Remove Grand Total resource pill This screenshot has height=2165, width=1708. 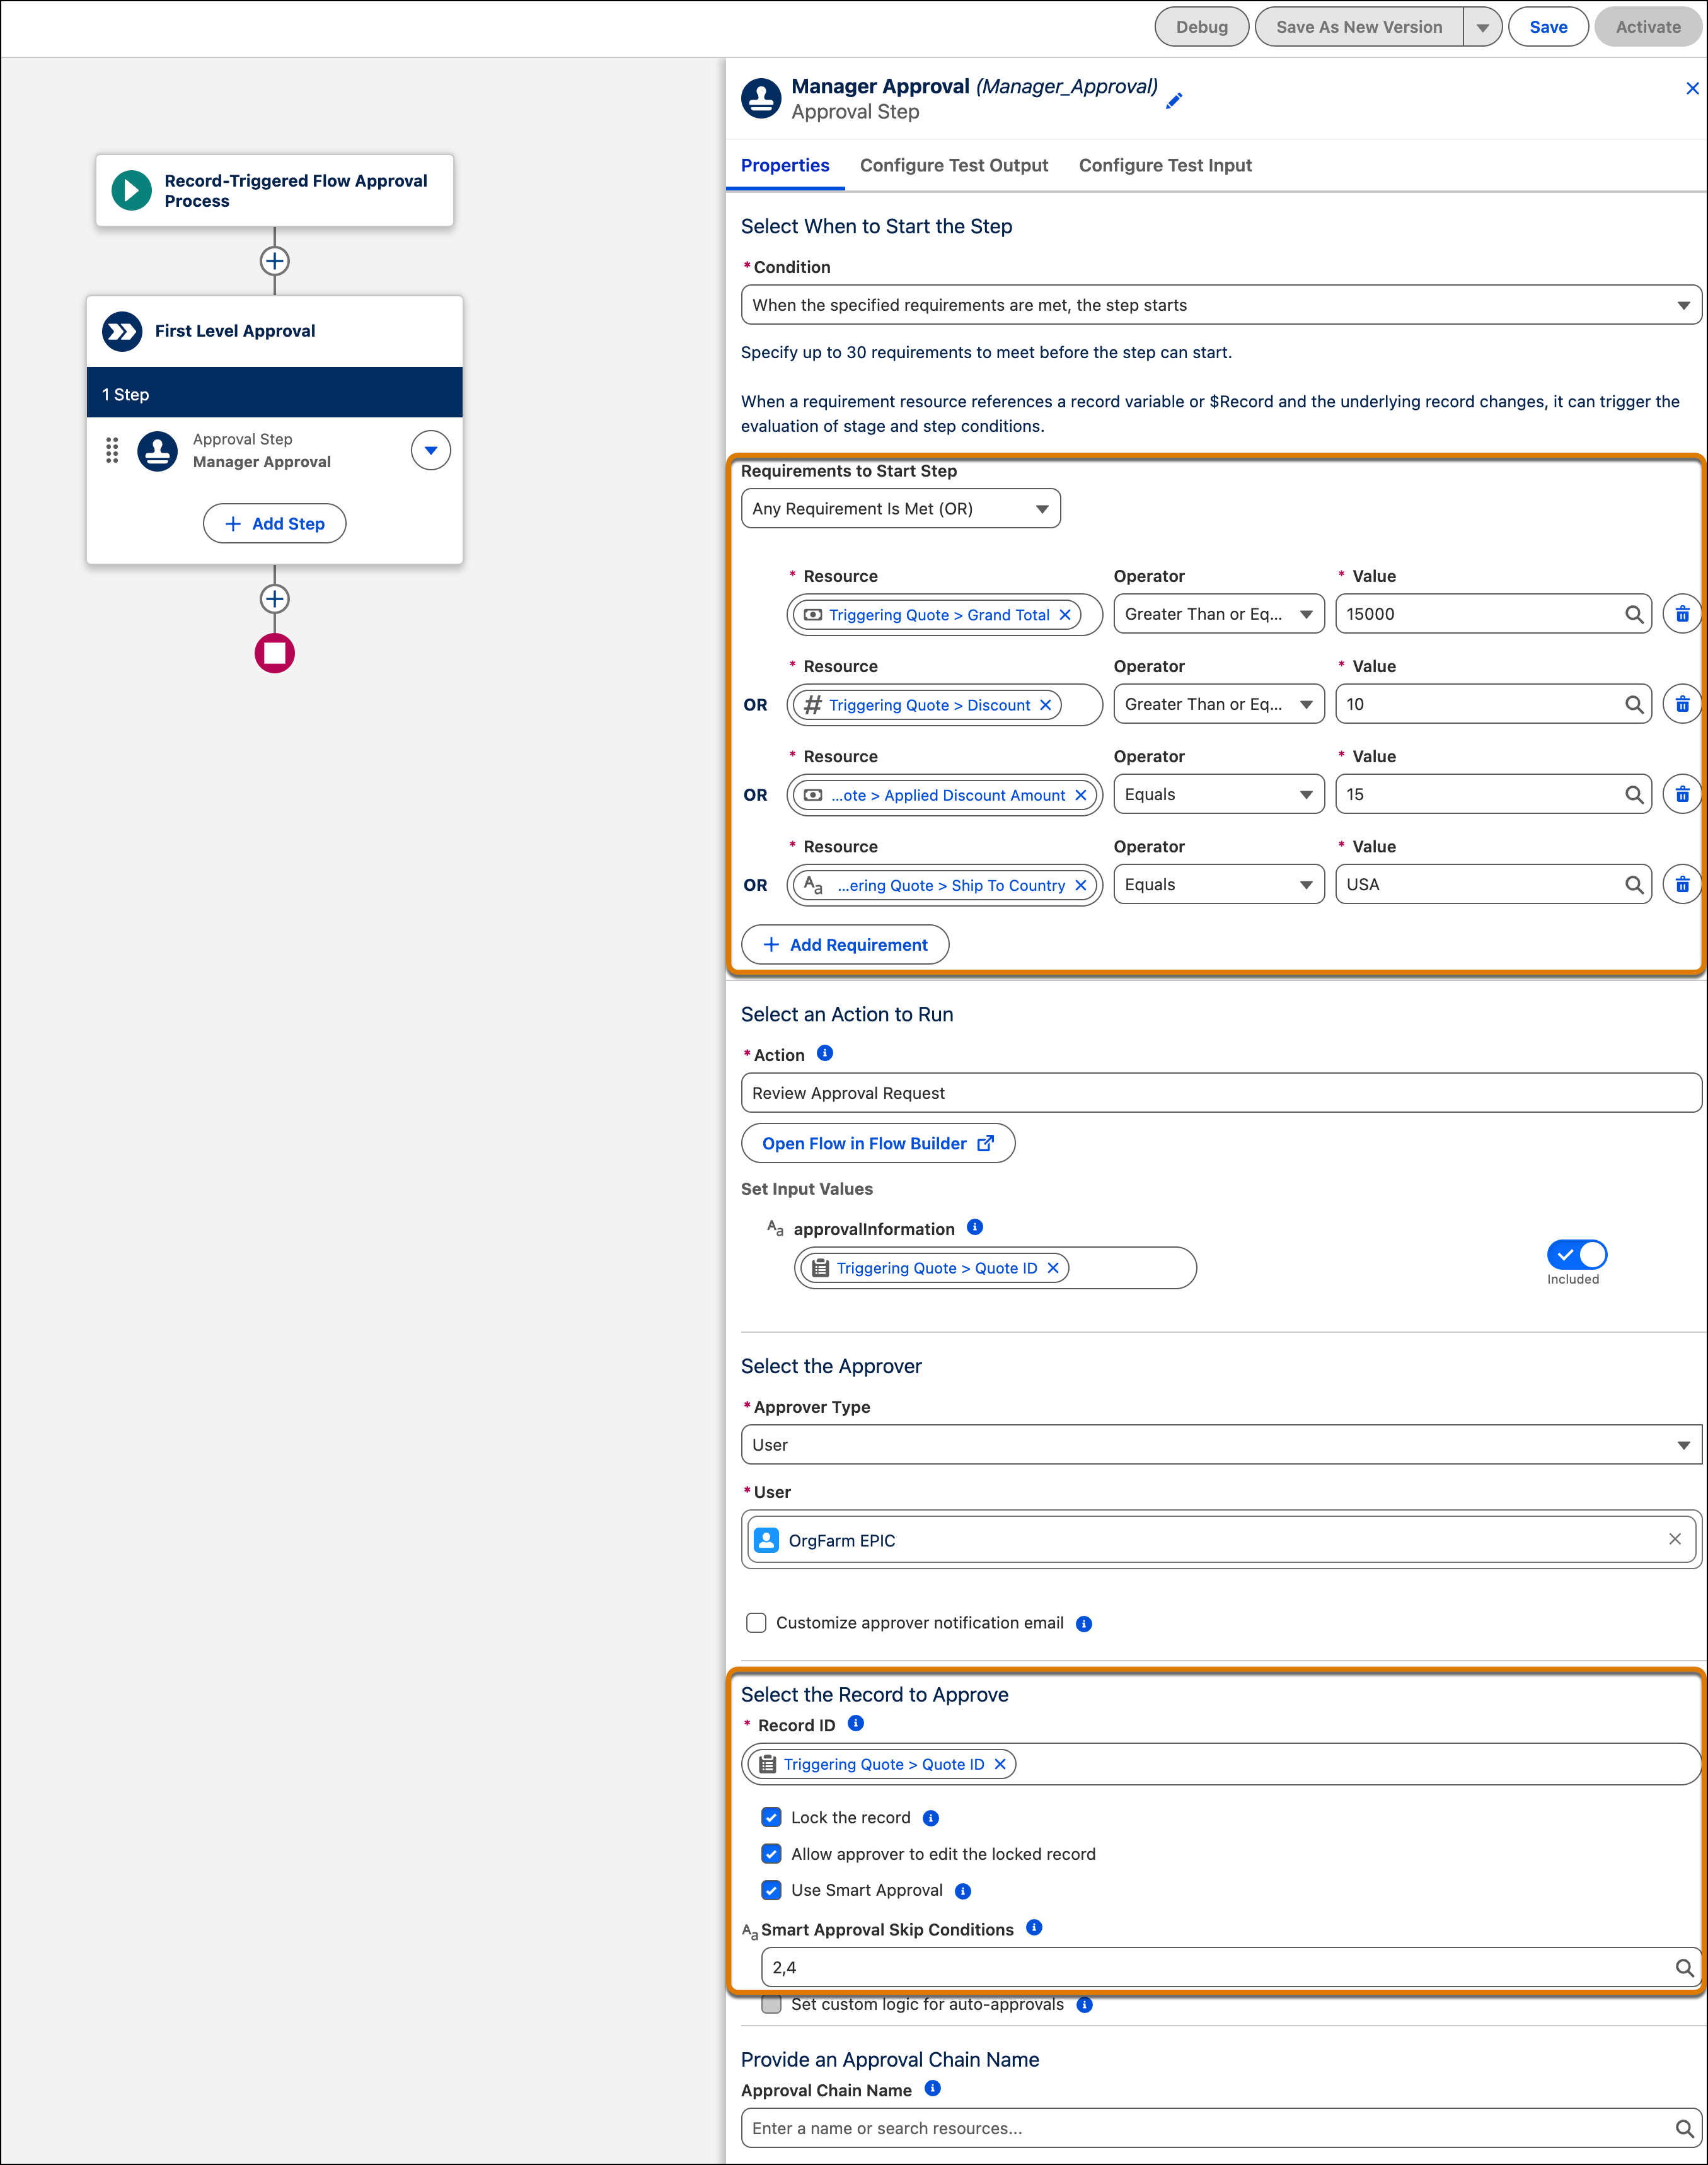pos(1065,615)
